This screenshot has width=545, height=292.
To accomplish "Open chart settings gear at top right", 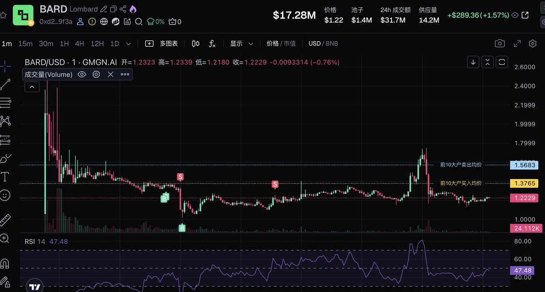I will (x=533, y=44).
